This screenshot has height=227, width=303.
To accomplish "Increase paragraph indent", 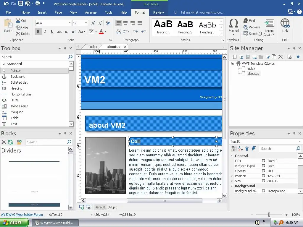I will (x=144, y=31).
